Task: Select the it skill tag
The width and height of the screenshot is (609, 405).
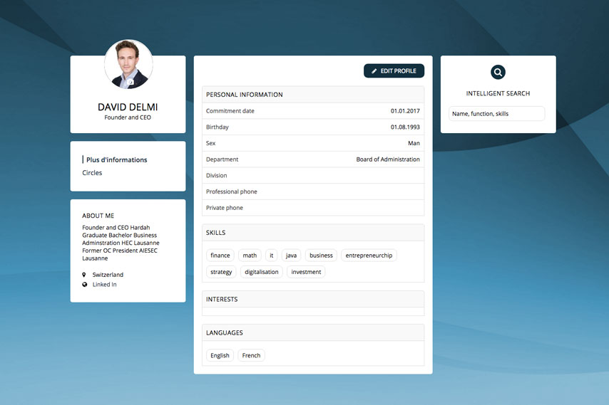Action: pyautogui.click(x=272, y=256)
